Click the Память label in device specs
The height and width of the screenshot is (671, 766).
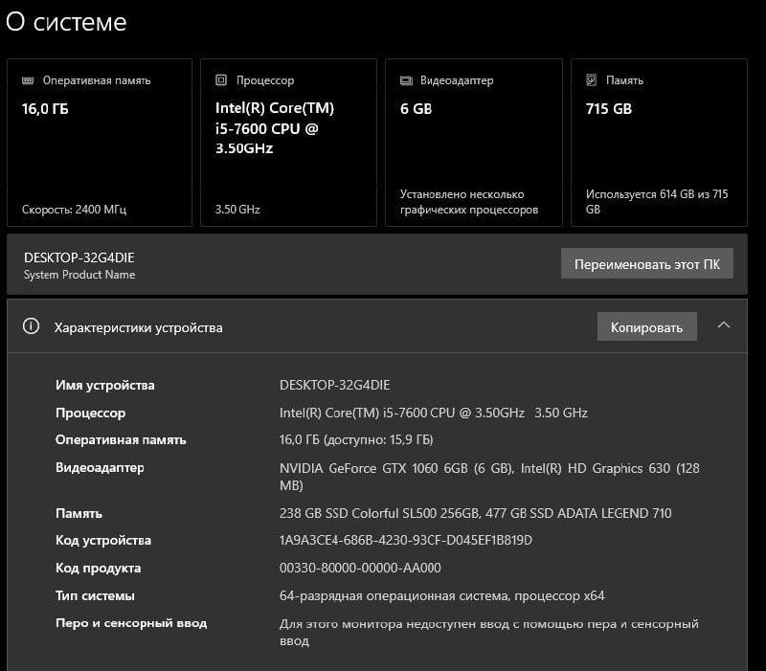pos(79,514)
